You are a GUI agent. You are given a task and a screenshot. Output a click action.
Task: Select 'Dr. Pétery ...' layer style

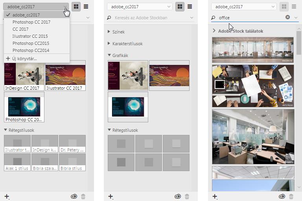72,144
